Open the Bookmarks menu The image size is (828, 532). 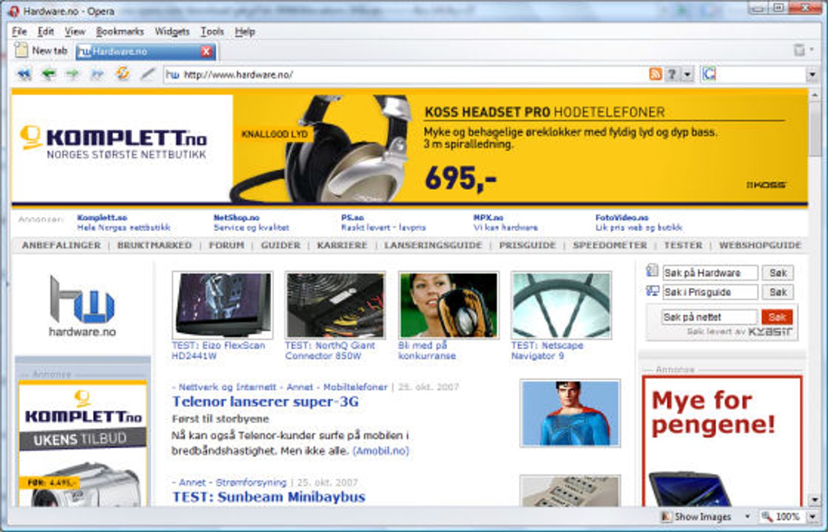pyautogui.click(x=120, y=31)
